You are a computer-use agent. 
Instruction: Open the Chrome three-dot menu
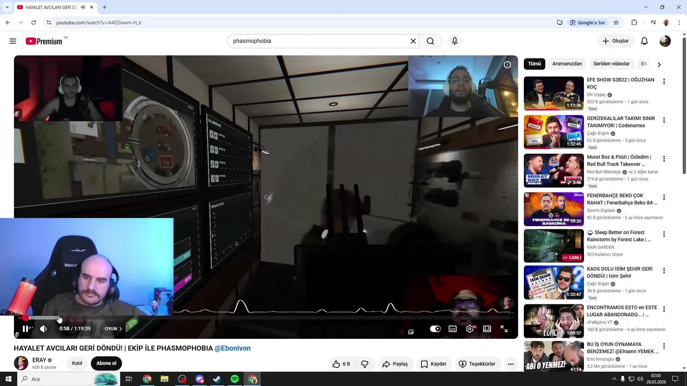pos(678,23)
